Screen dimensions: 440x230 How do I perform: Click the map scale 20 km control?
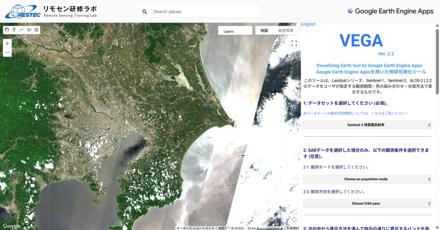coord(265,228)
